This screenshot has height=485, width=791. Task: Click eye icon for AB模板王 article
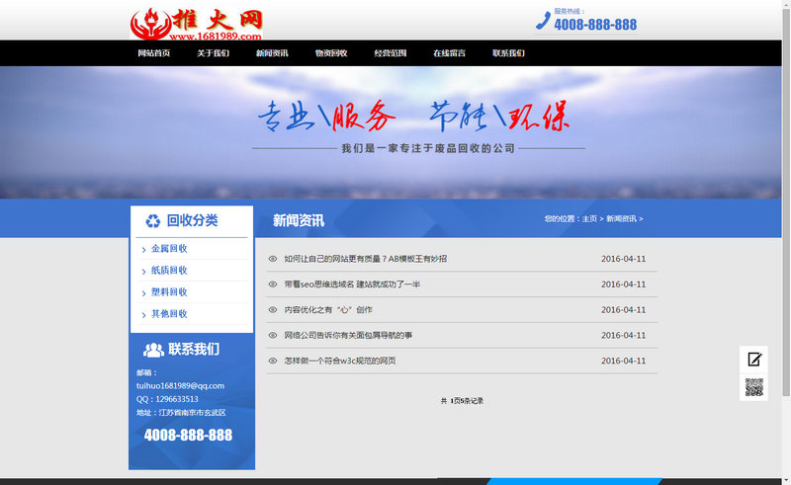coord(273,259)
